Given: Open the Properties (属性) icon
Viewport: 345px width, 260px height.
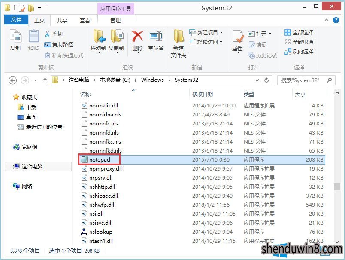Looking at the screenshot, I should tap(238, 36).
